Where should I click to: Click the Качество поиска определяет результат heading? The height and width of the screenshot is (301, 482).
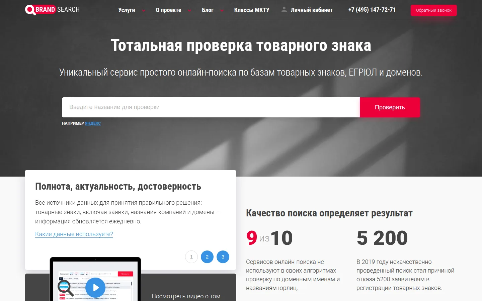[x=329, y=213]
